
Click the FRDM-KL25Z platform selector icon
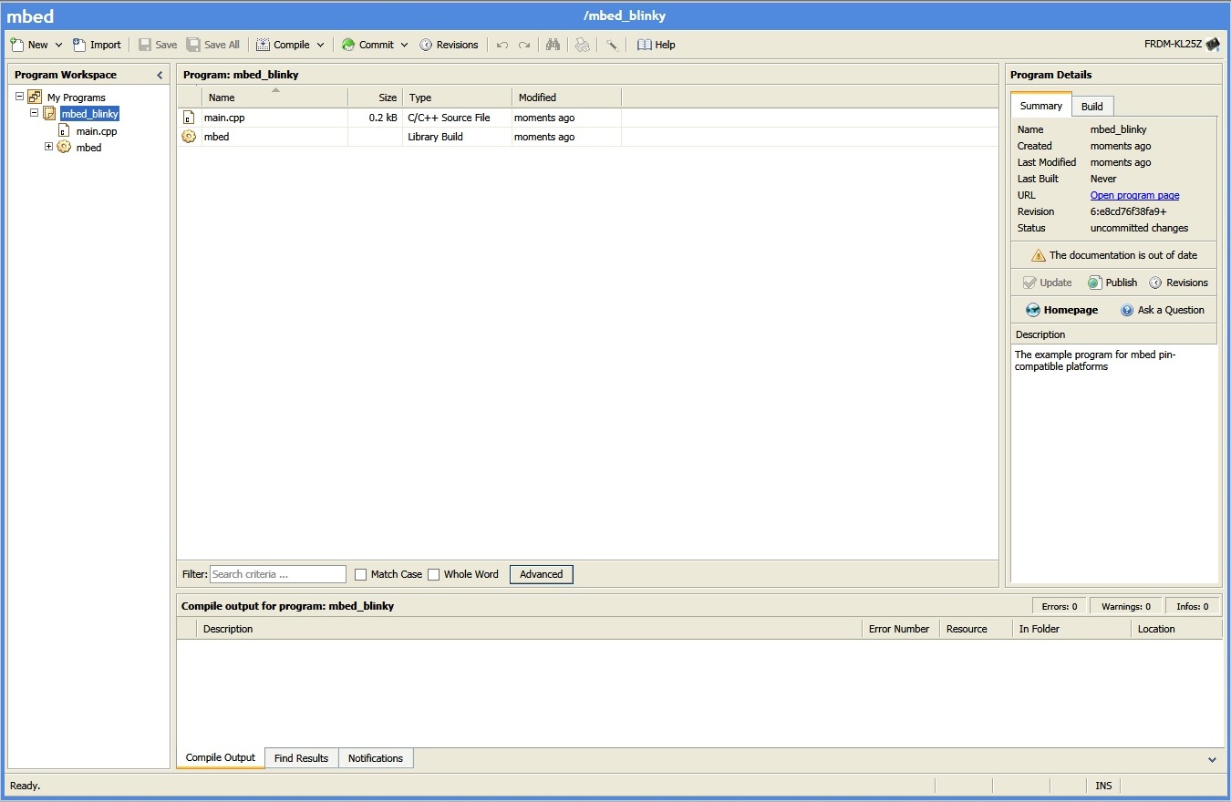(x=1212, y=44)
